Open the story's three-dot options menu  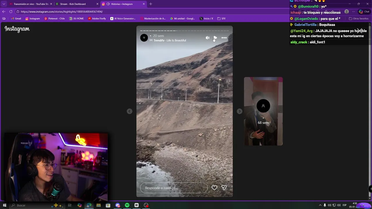224,38
